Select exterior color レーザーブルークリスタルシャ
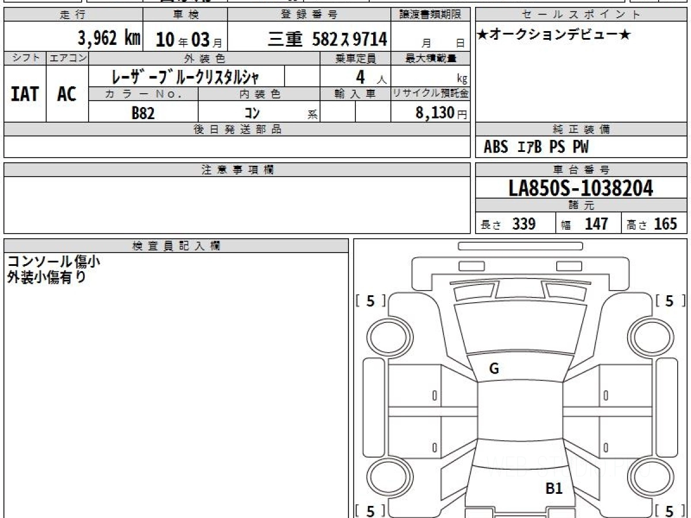 [185, 76]
